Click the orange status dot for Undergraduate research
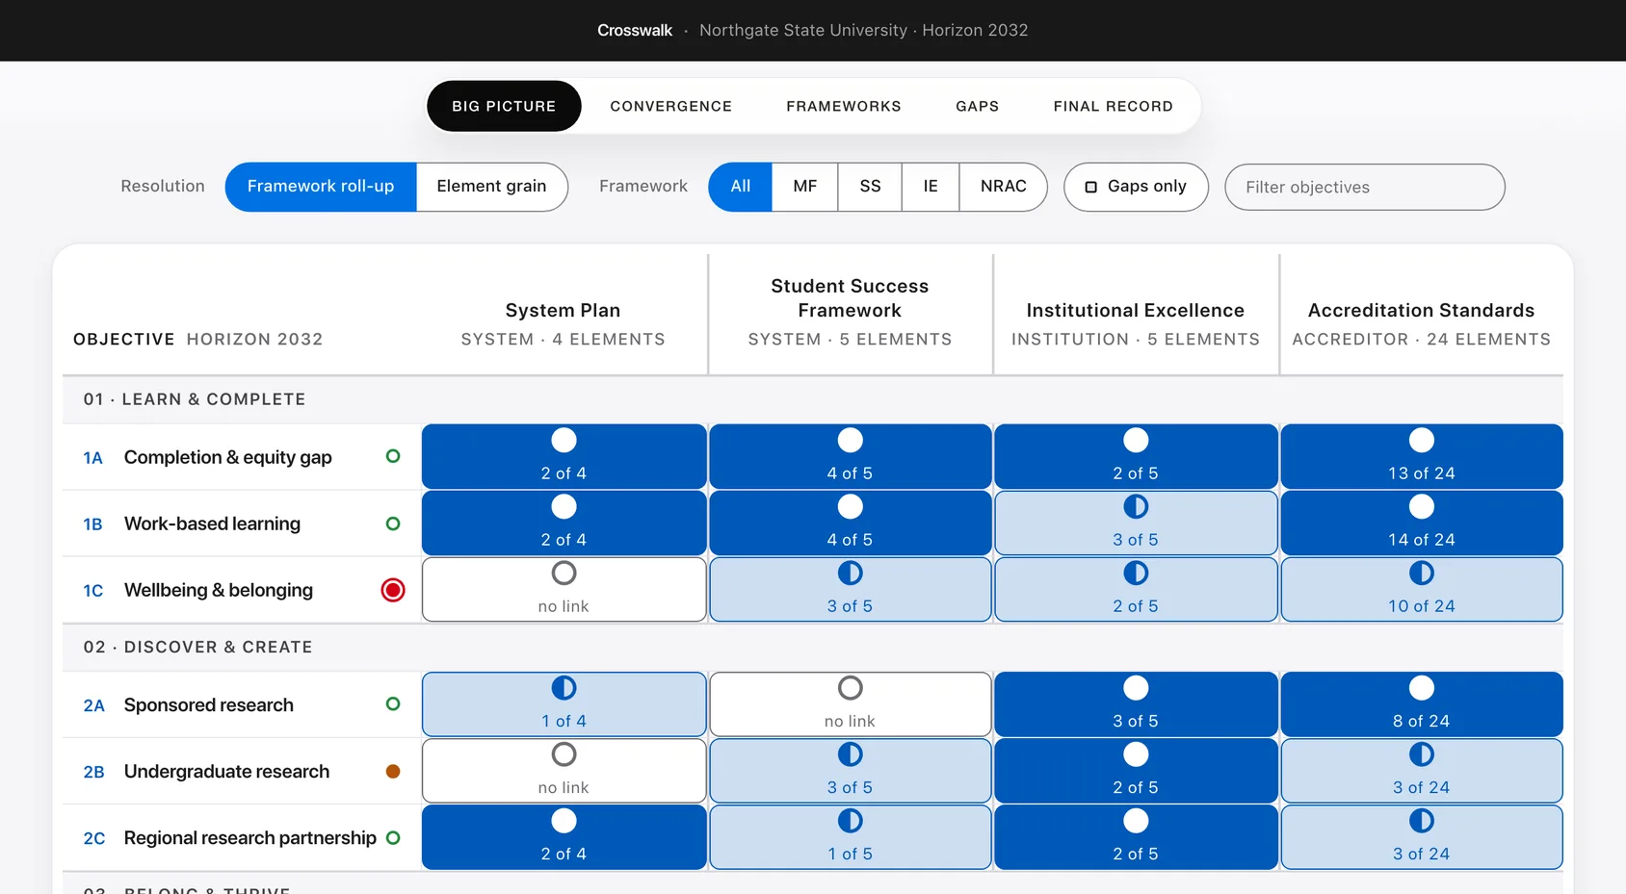This screenshot has height=894, width=1626. coord(393,771)
